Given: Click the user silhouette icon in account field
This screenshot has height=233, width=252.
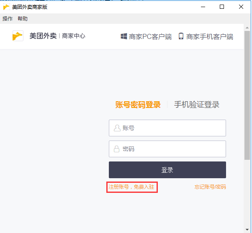Looking at the screenshot, I should tap(117, 128).
